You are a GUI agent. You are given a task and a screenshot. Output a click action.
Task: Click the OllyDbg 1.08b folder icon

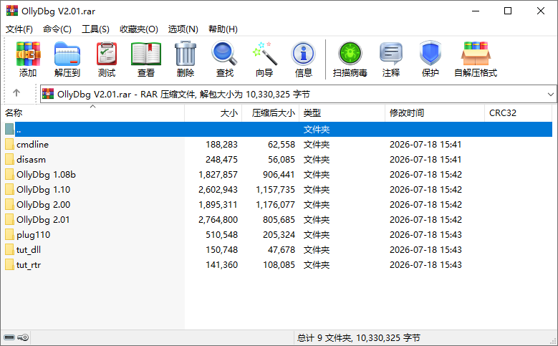point(9,174)
